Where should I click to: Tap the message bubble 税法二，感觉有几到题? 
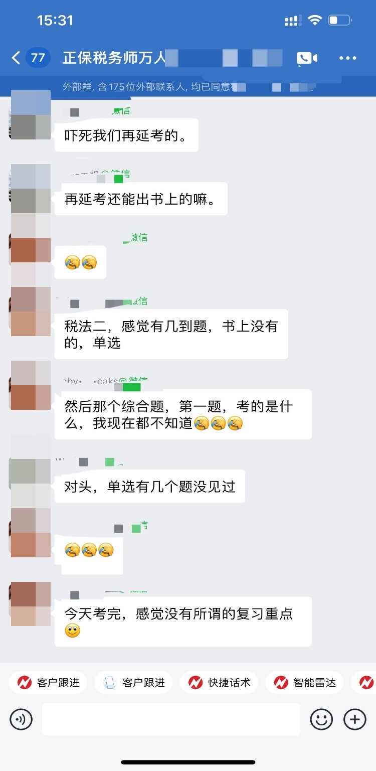coord(171,334)
